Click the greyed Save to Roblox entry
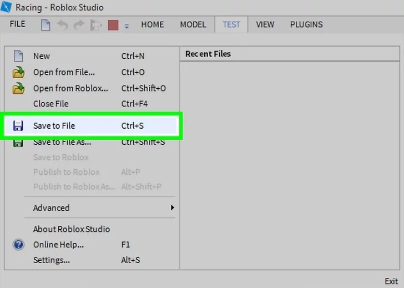The image size is (404, 288). tap(92, 157)
